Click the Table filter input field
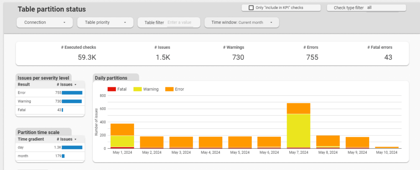420x170 pixels. (x=180, y=23)
